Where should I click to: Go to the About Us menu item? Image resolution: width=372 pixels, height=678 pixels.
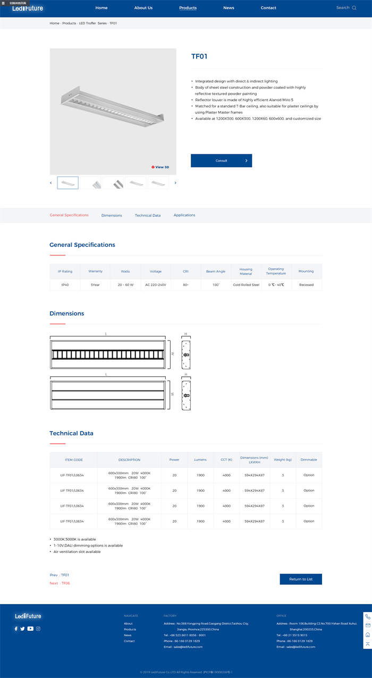[x=143, y=8]
